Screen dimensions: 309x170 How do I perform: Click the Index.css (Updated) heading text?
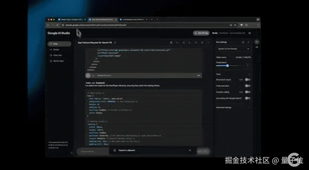tap(95, 83)
